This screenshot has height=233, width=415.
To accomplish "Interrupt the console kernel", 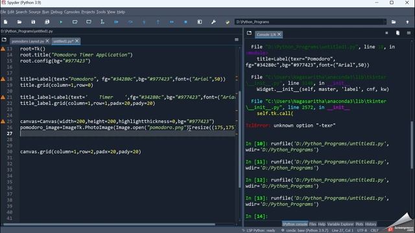I will (386, 33).
